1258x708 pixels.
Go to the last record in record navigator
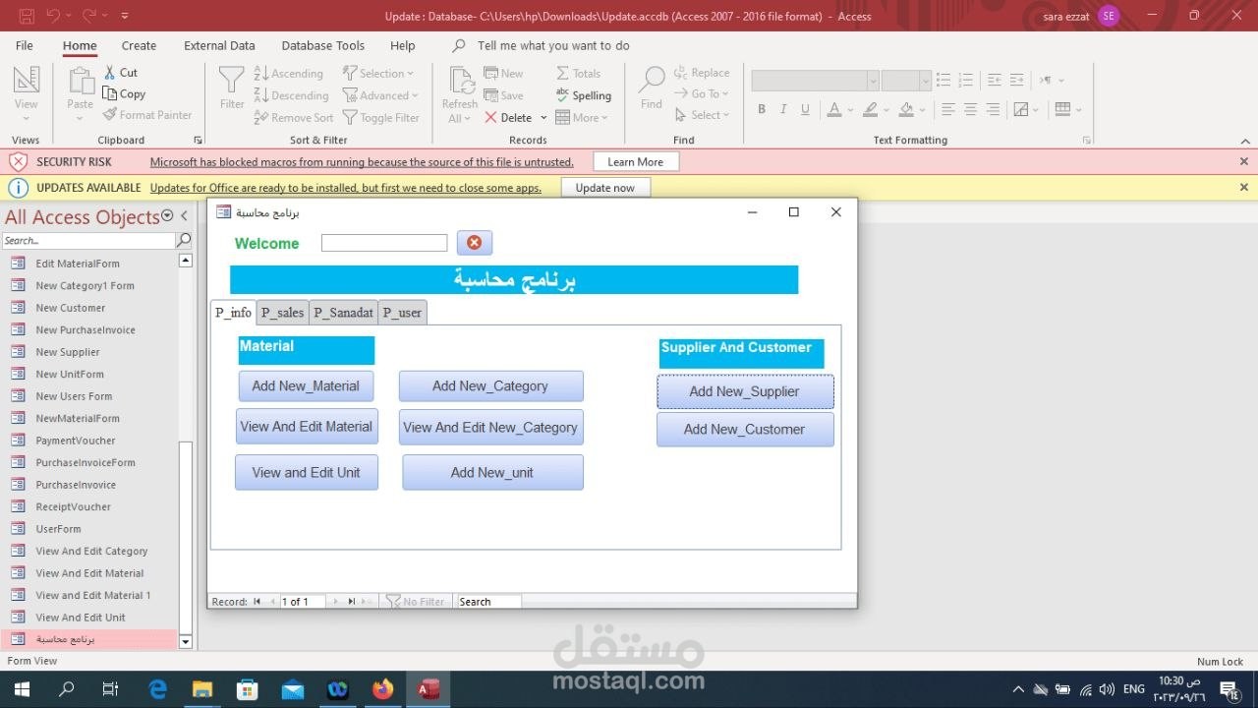tap(351, 601)
